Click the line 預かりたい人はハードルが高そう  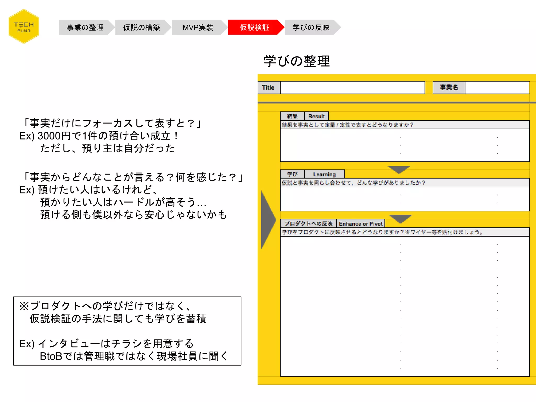[123, 202]
